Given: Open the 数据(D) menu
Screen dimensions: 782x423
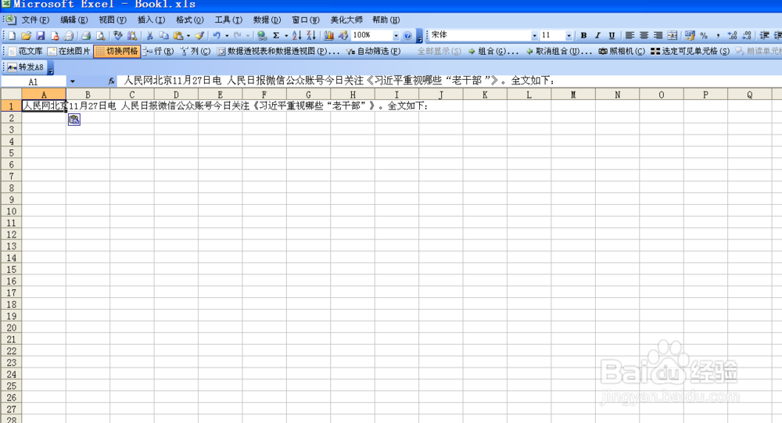Looking at the screenshot, I should (x=267, y=20).
